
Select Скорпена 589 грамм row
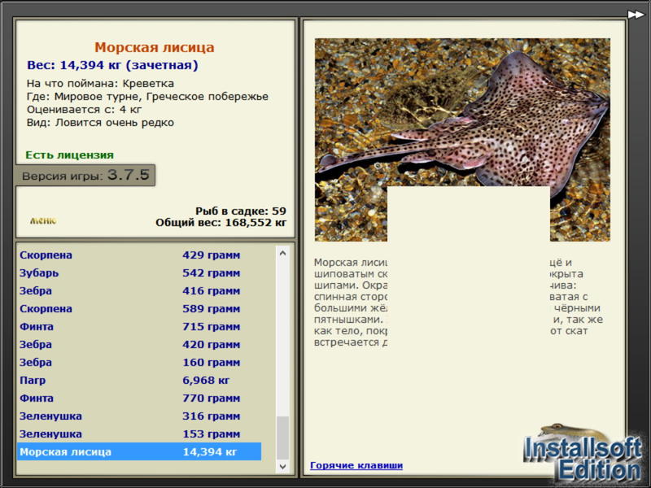click(x=139, y=308)
